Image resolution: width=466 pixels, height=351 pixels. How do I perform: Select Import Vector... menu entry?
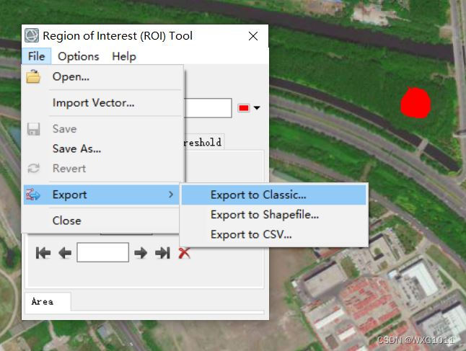[102, 103]
